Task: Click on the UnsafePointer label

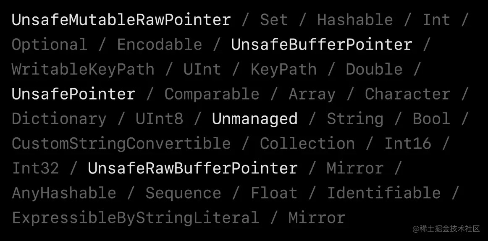Action: [x=73, y=94]
